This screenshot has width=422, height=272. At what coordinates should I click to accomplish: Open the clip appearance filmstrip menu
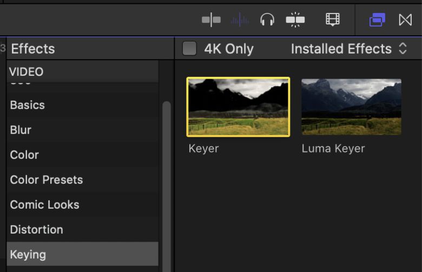coord(332,20)
